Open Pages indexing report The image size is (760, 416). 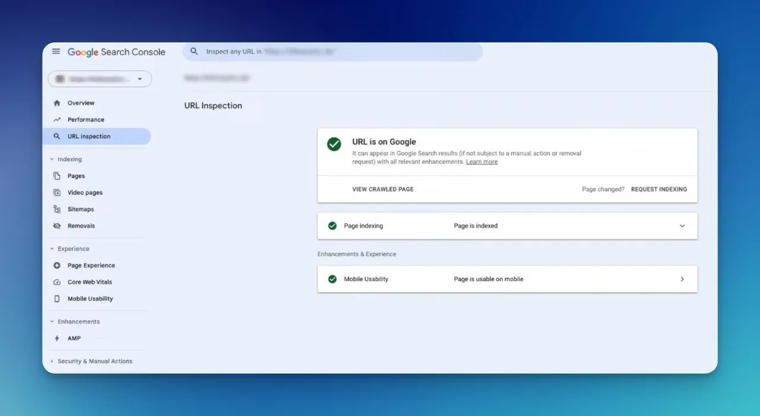click(x=76, y=176)
